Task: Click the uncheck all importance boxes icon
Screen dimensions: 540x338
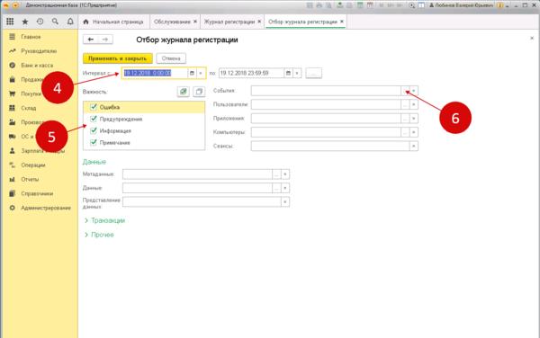Action: pyautogui.click(x=199, y=92)
